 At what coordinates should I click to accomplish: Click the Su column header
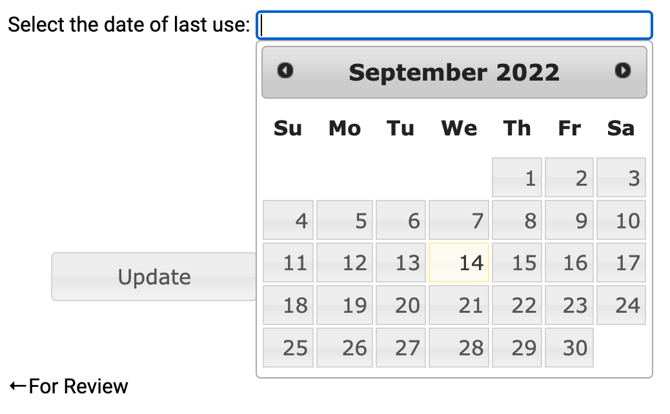(x=288, y=128)
